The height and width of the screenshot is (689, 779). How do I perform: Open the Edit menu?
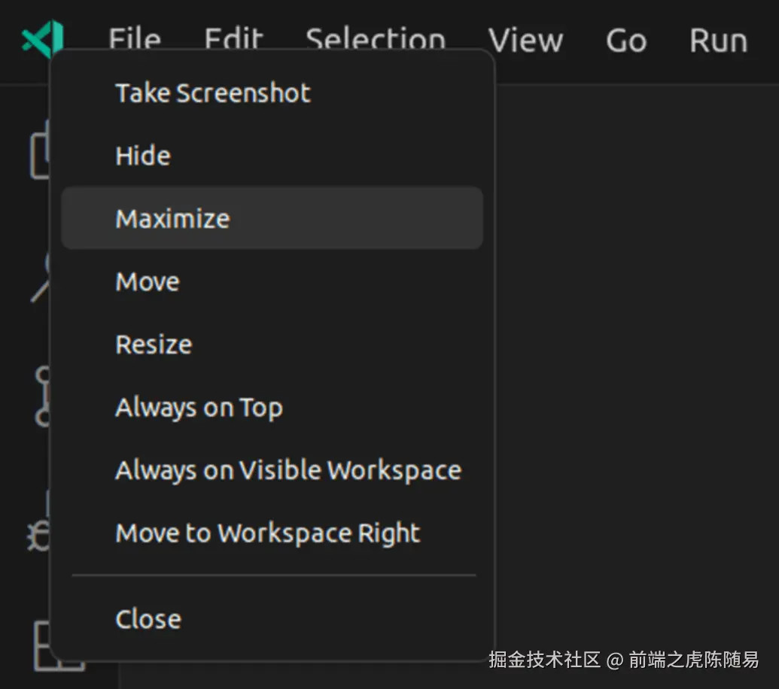click(233, 39)
